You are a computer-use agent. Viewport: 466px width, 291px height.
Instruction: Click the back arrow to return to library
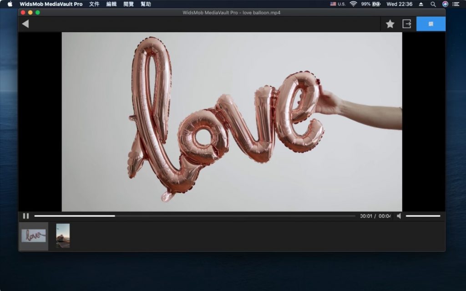[25, 23]
